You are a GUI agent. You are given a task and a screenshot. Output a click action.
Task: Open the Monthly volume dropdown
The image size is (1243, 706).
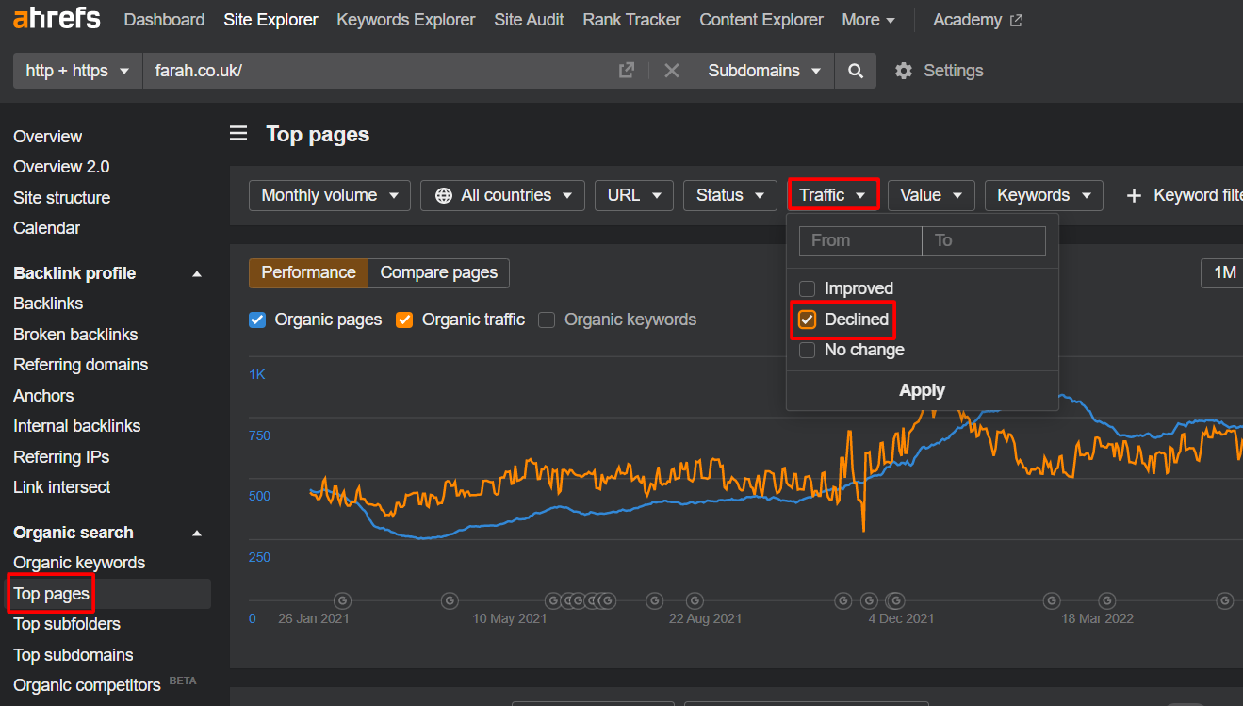pyautogui.click(x=330, y=195)
